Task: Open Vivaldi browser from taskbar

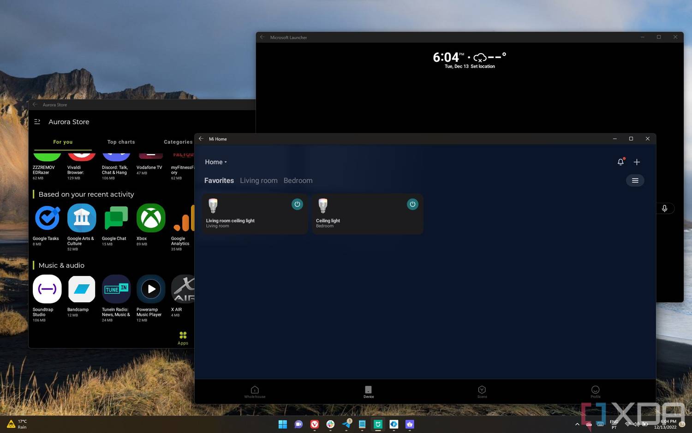Action: [x=315, y=424]
